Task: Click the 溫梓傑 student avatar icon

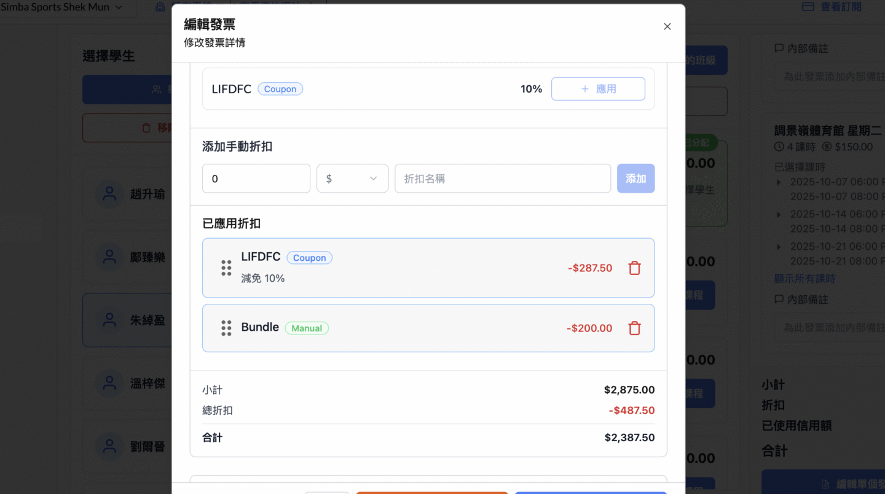Action: [x=109, y=384]
